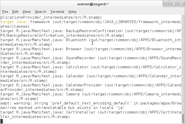Click the empty scrollbar track above the thumb
The image size is (185, 124).
point(183,63)
